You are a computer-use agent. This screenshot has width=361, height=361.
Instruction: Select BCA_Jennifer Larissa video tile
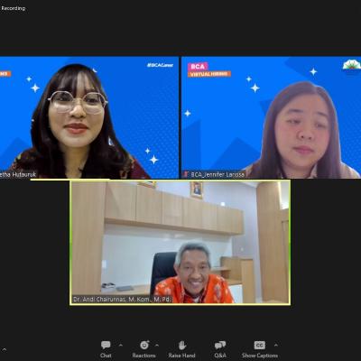[x=271, y=117]
